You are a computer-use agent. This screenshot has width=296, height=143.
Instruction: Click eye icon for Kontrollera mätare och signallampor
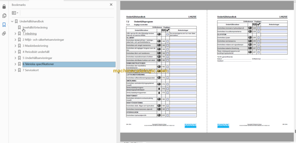point(250,45)
